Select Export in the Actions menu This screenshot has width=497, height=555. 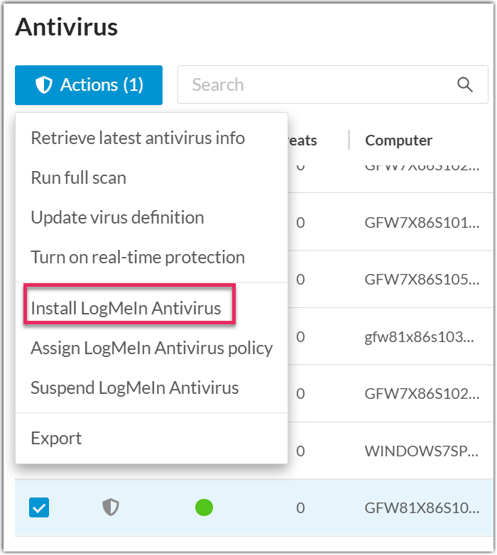click(x=57, y=439)
